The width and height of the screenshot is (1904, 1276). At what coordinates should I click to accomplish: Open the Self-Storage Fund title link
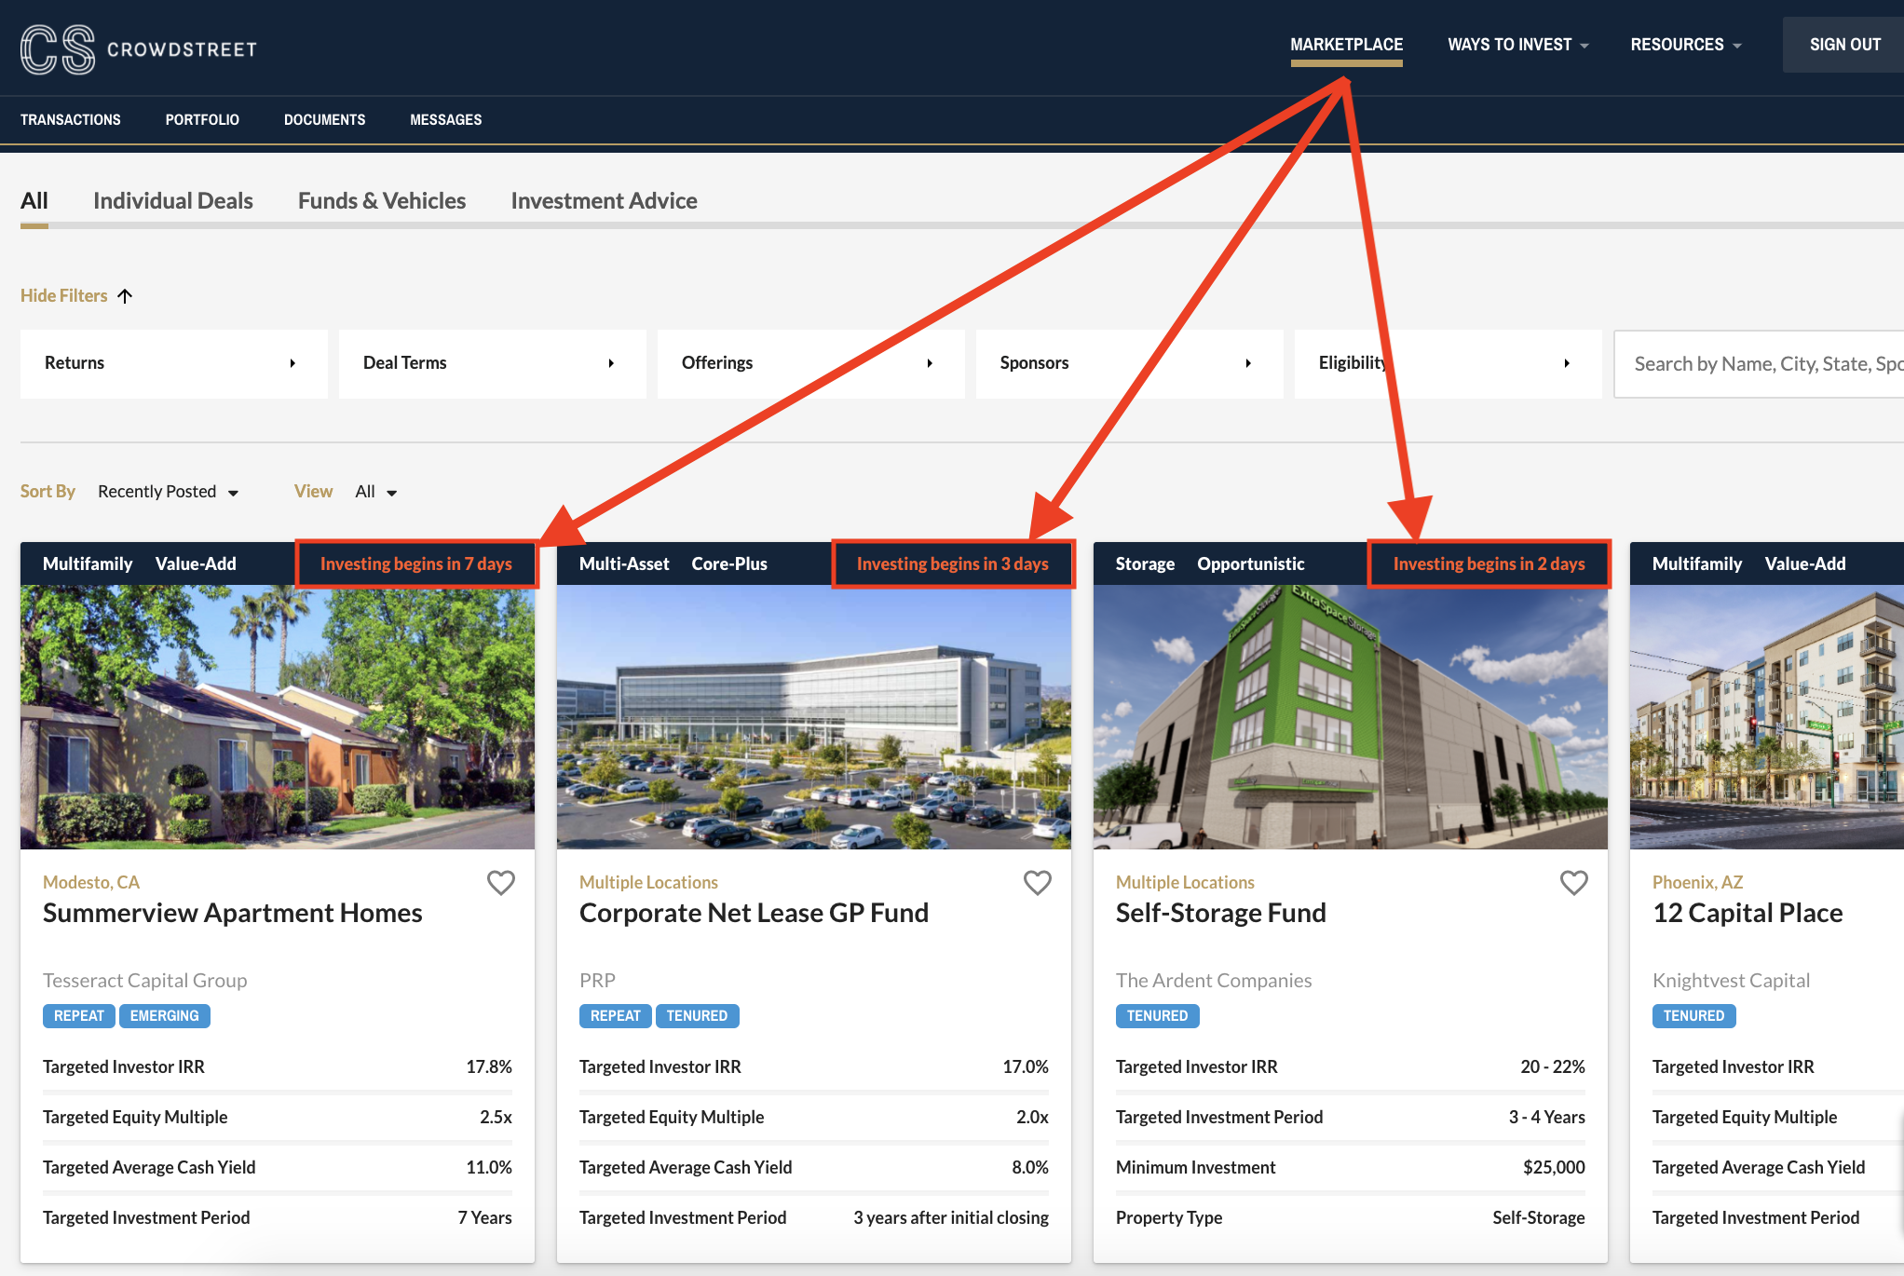(1221, 913)
